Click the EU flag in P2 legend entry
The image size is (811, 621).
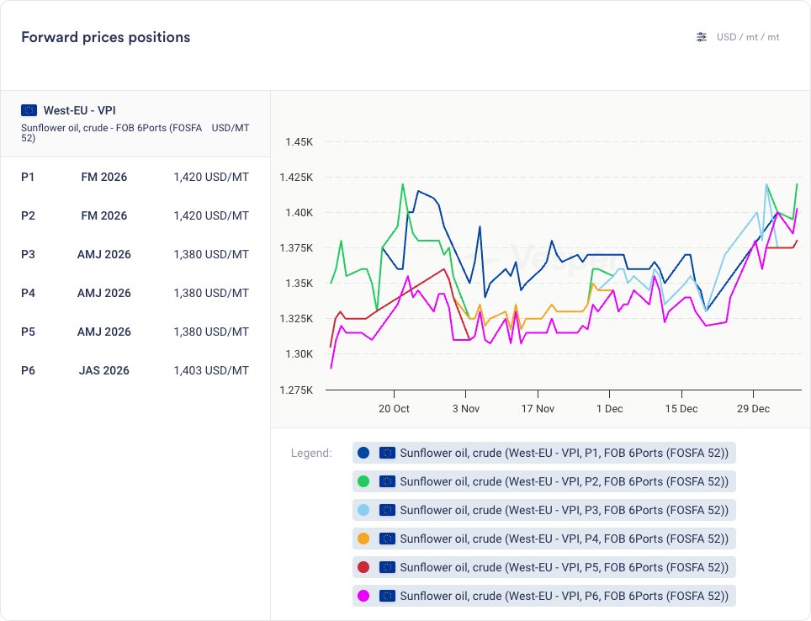pos(387,481)
